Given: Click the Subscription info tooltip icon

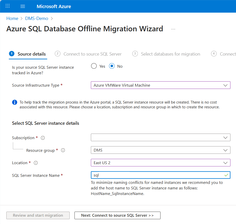Looking at the screenshot, I should point(43,138).
